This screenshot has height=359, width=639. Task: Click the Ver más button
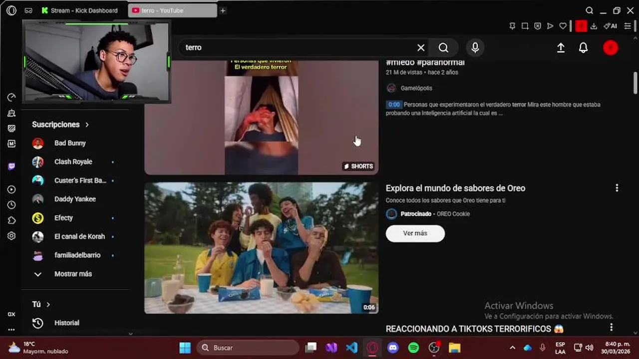(415, 233)
